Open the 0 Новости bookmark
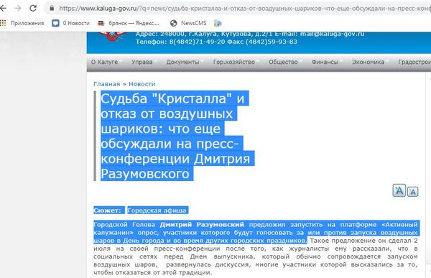Image resolution: width=431 pixels, height=278 pixels. click(71, 23)
